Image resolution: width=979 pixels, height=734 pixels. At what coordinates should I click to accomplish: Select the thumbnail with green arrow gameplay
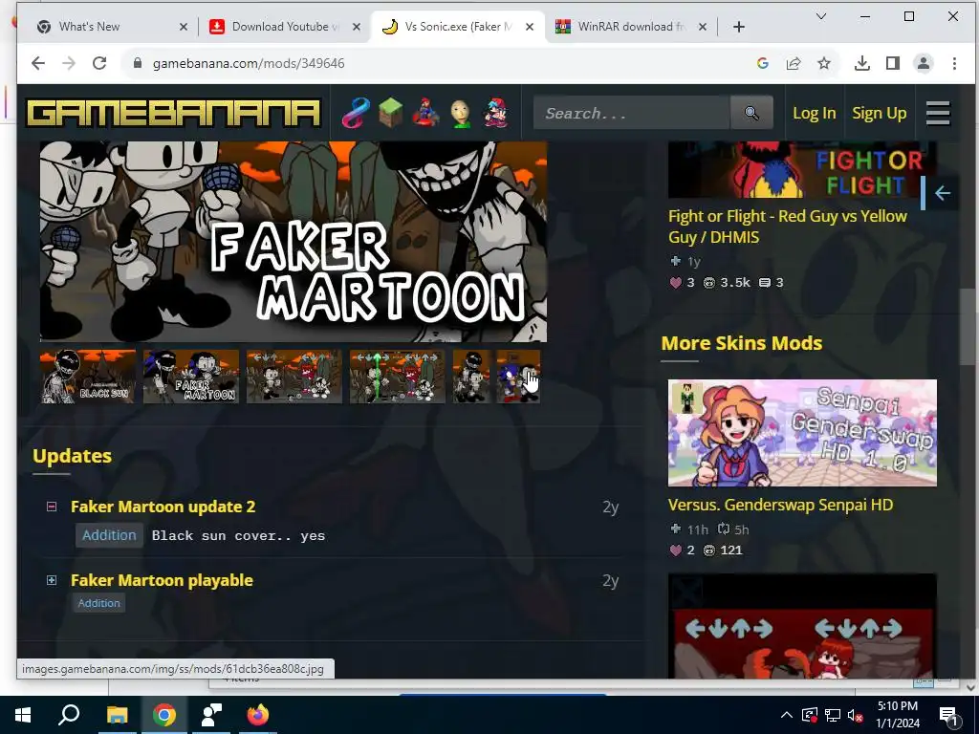(x=397, y=377)
